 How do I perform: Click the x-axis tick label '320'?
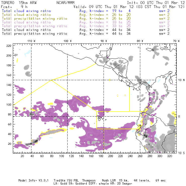point(170,156)
